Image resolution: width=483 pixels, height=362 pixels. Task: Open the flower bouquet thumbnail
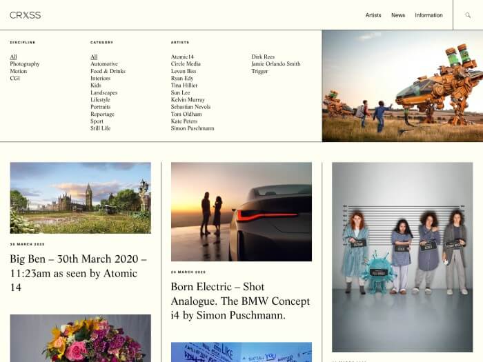coord(81,339)
